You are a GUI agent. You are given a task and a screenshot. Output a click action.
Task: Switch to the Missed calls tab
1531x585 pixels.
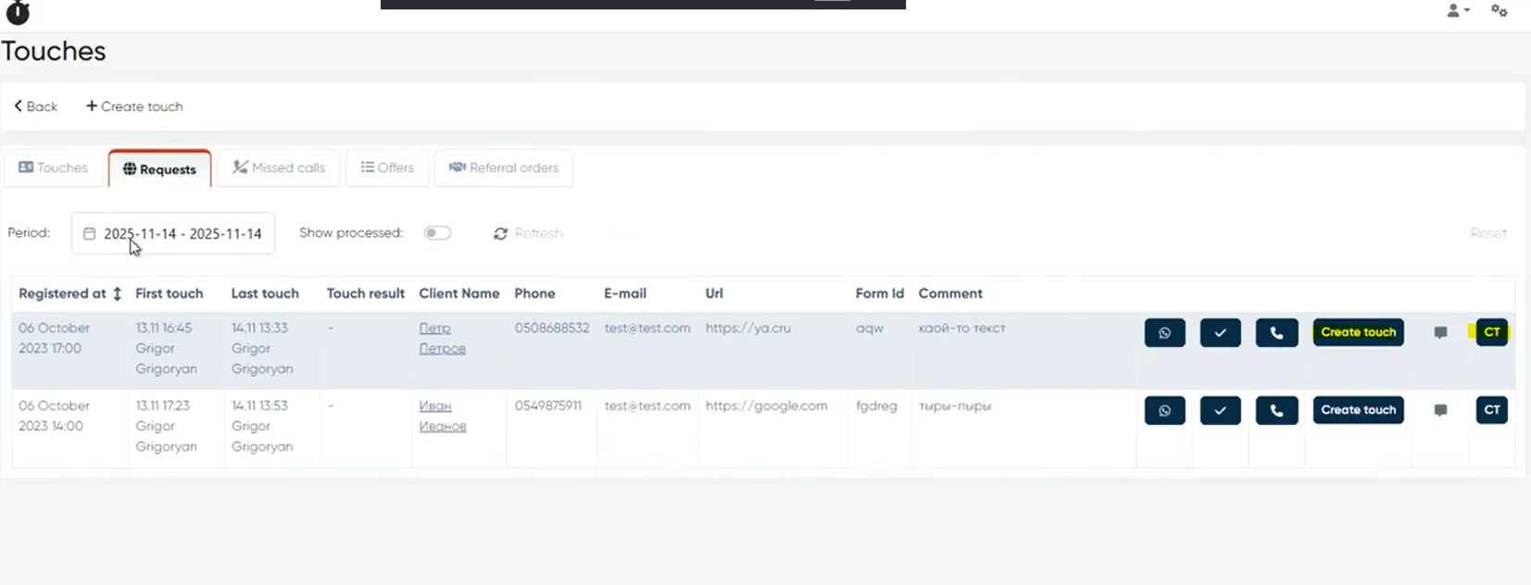click(279, 168)
